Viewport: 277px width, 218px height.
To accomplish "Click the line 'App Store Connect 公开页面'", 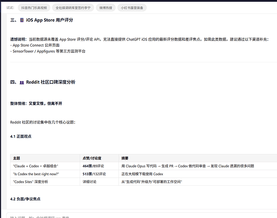I will (36, 45).
